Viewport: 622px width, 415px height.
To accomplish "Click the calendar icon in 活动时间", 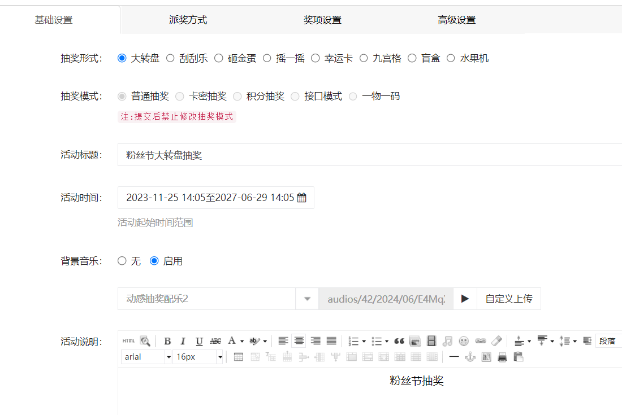I will [301, 198].
